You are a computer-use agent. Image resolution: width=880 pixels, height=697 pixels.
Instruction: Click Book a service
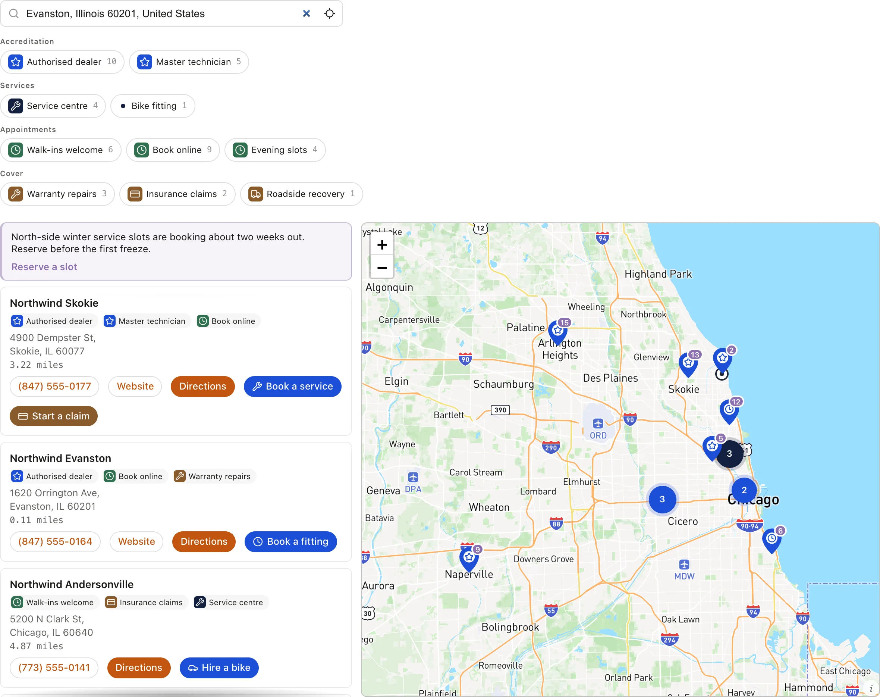pyautogui.click(x=292, y=386)
